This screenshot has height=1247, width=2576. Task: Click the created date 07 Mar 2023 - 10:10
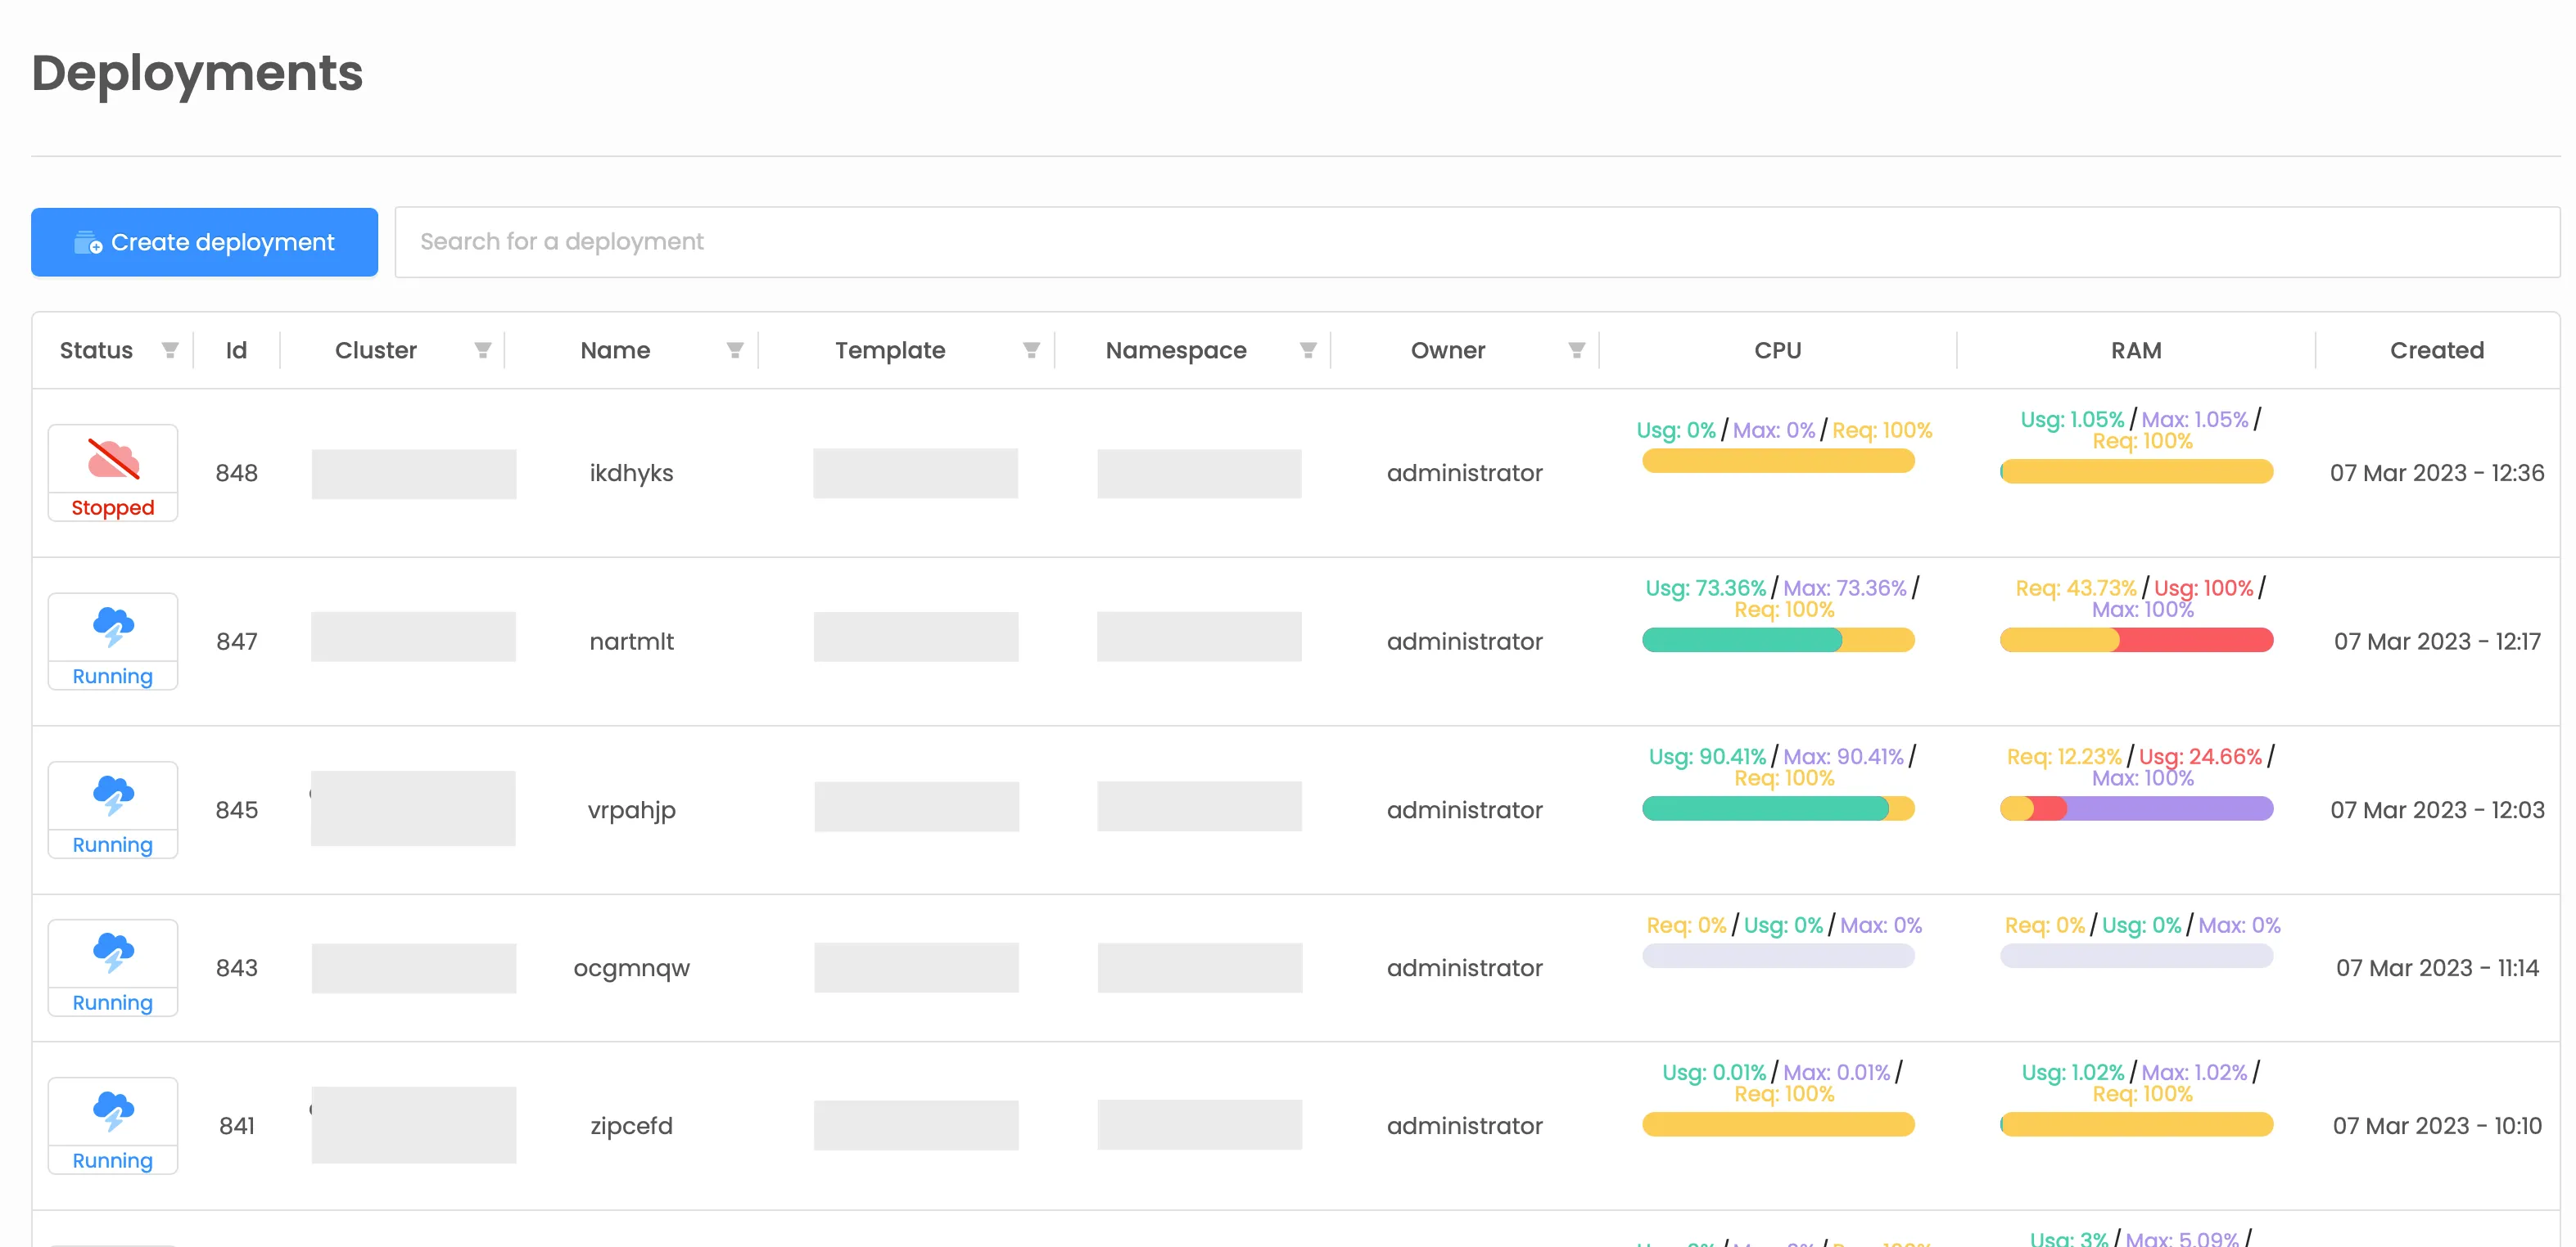[x=2437, y=1126]
